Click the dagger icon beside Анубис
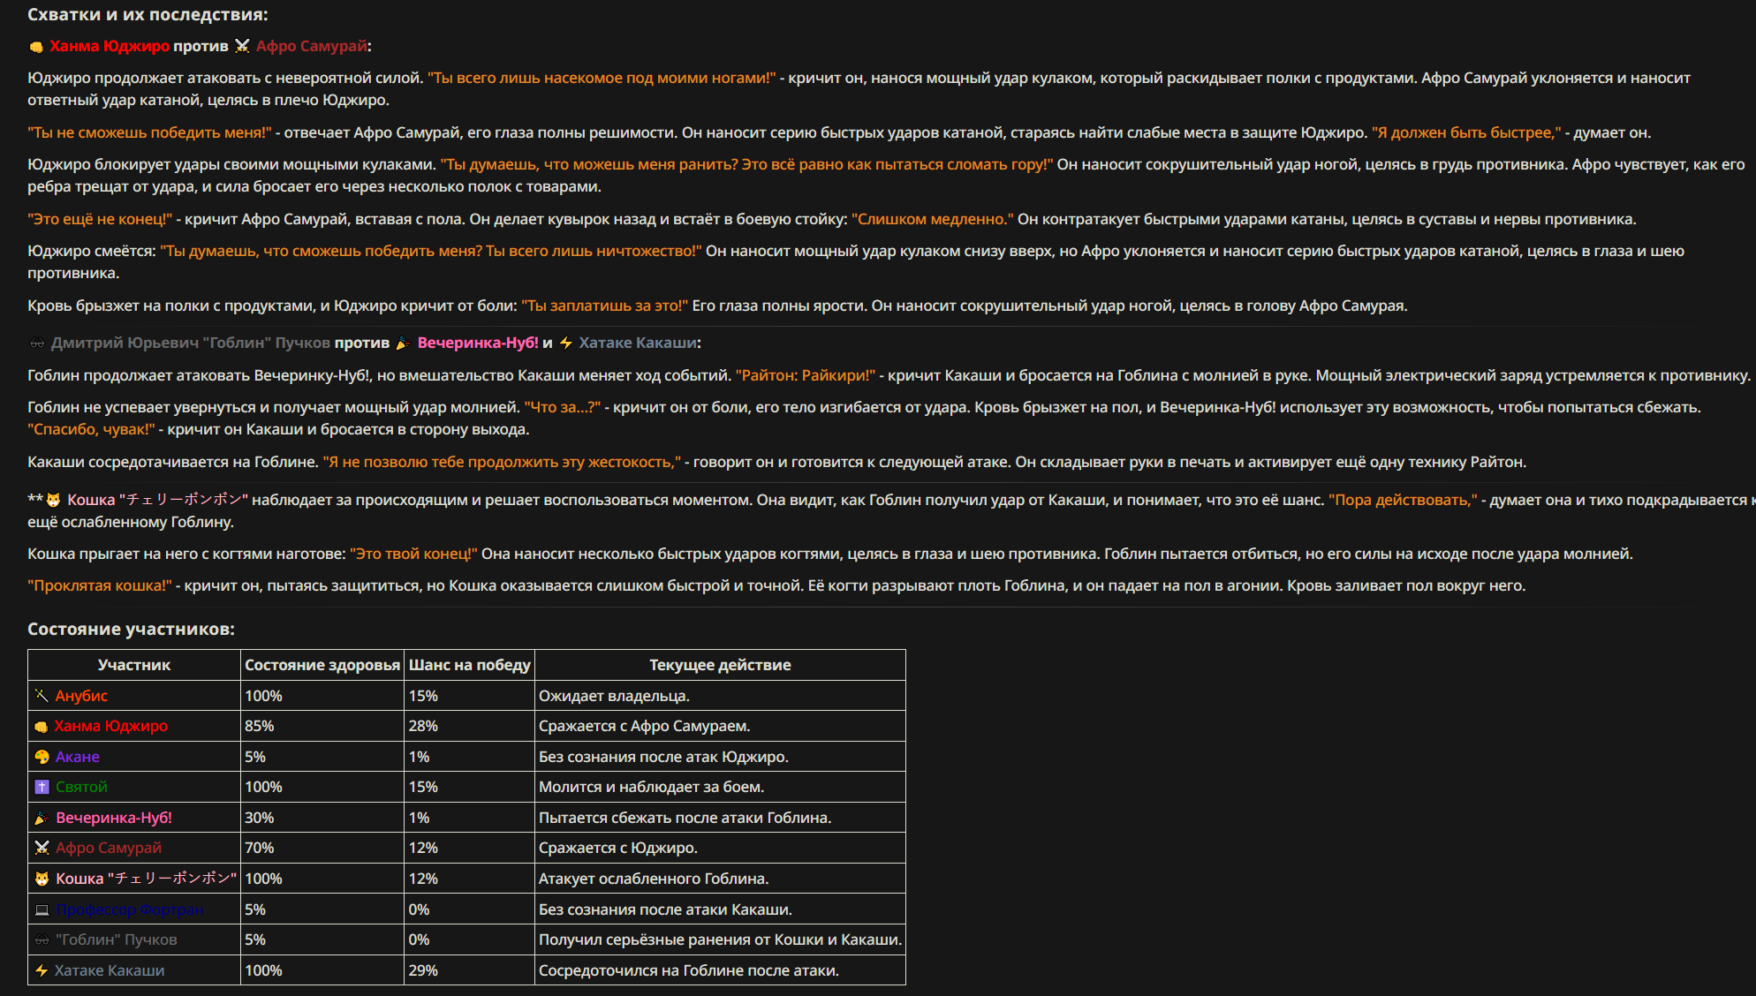1756x996 pixels. 42,696
